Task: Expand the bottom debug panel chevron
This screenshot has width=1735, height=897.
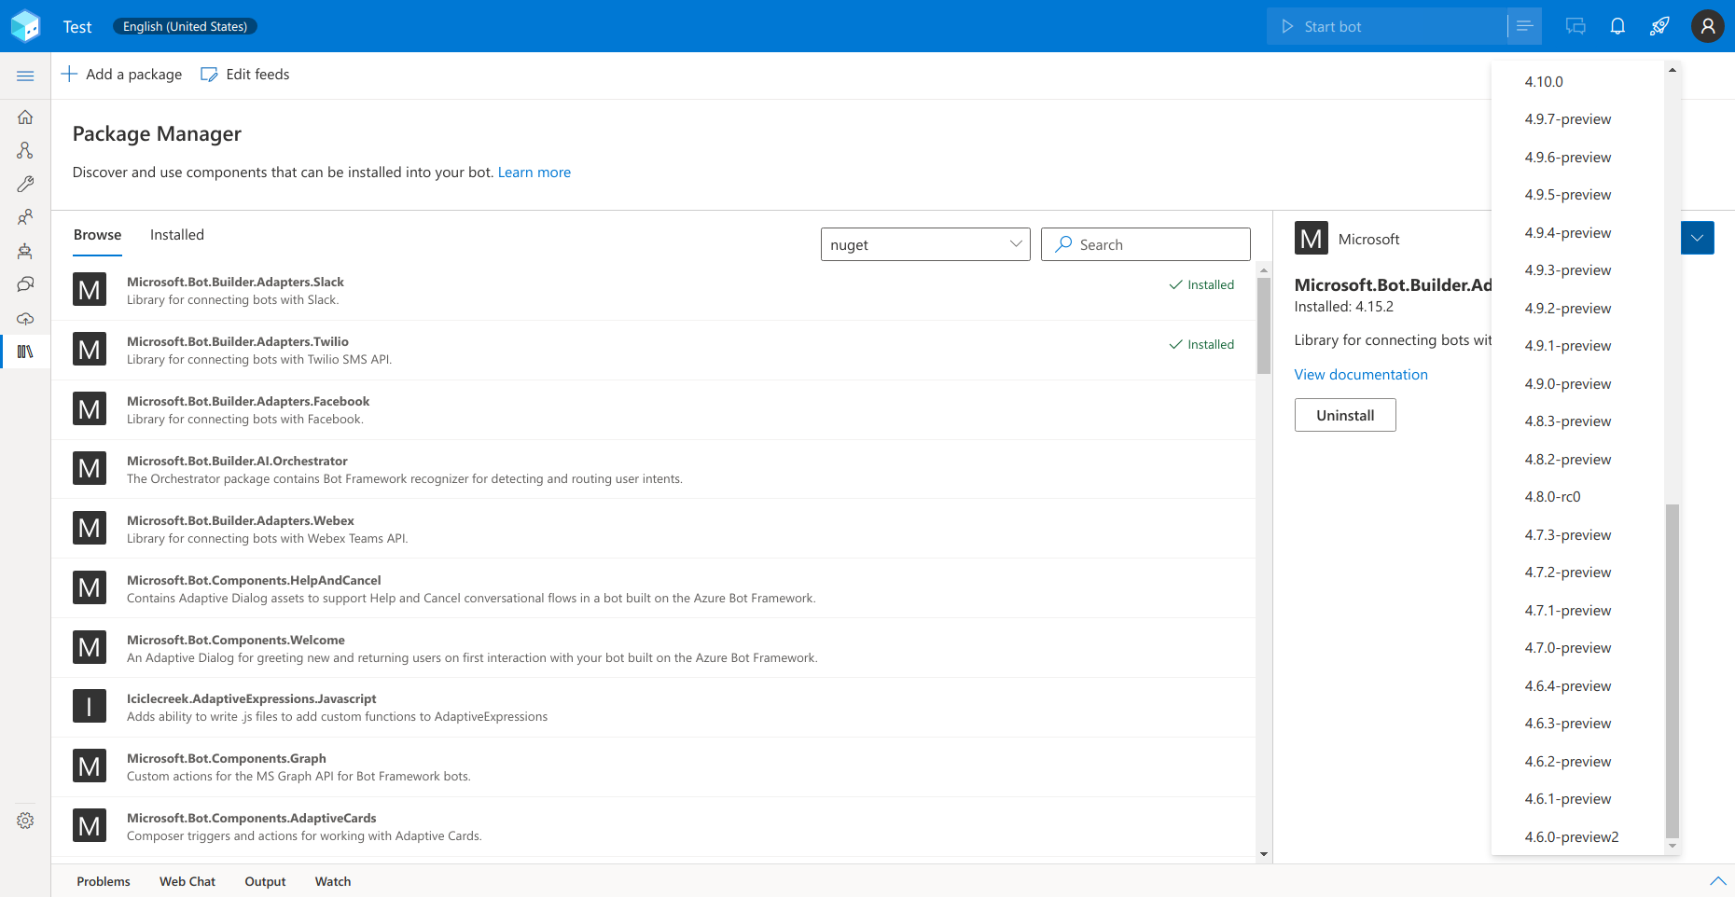Action: point(1717,881)
